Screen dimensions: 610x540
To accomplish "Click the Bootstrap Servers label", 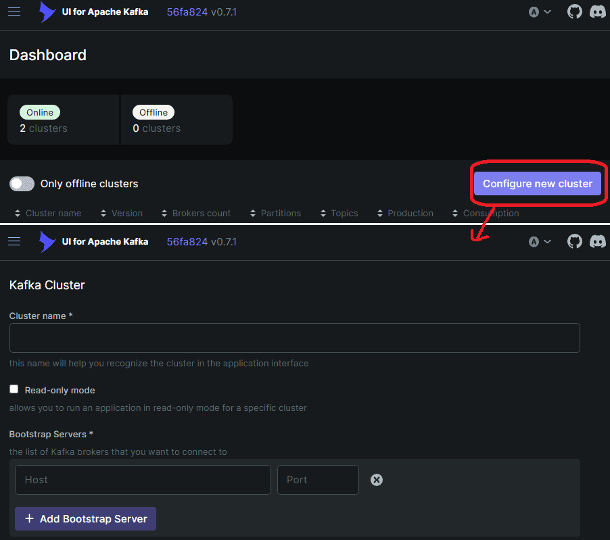I will pyautogui.click(x=51, y=435).
